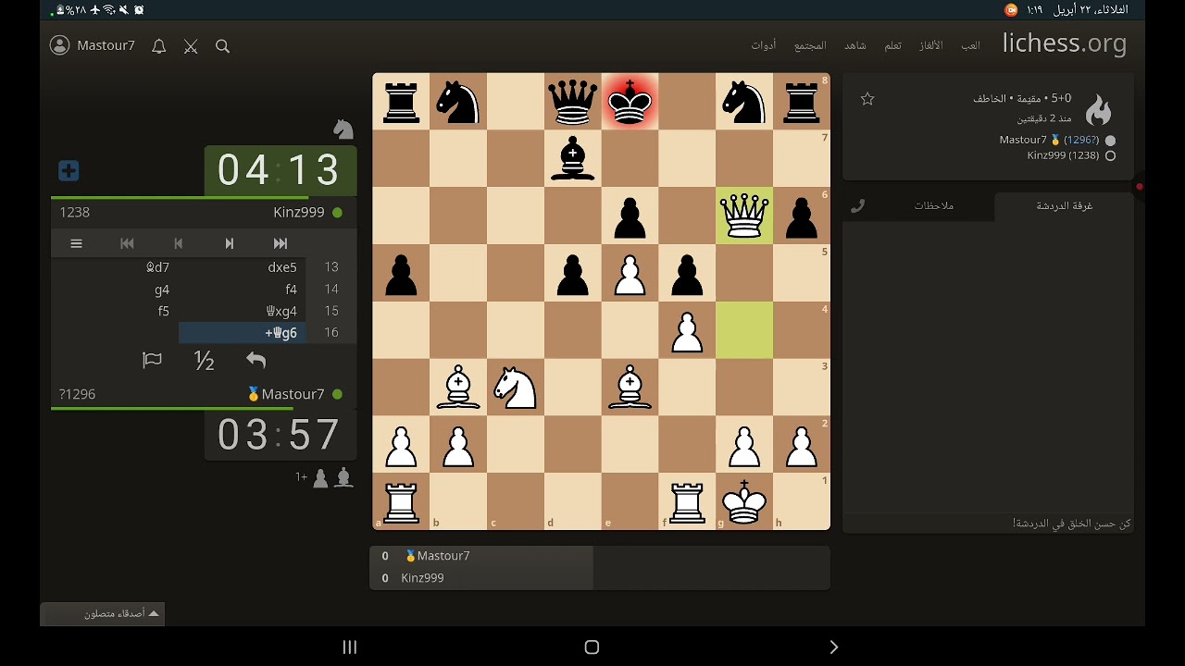Click the voice chat phone icon
Image resolution: width=1185 pixels, height=666 pixels.
(857, 205)
